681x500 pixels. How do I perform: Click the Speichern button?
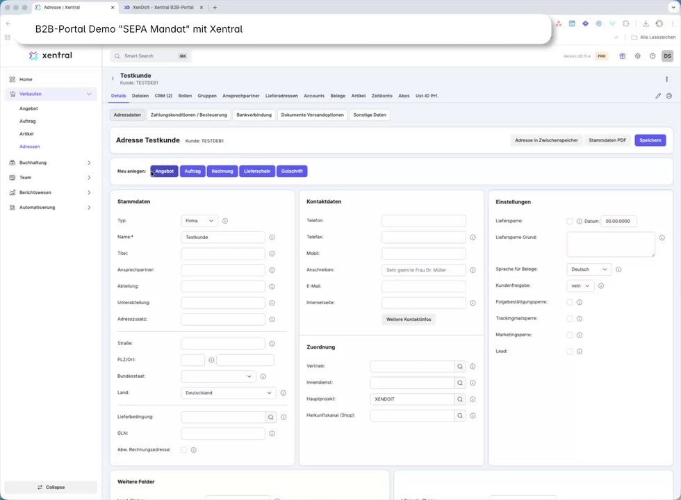click(650, 140)
